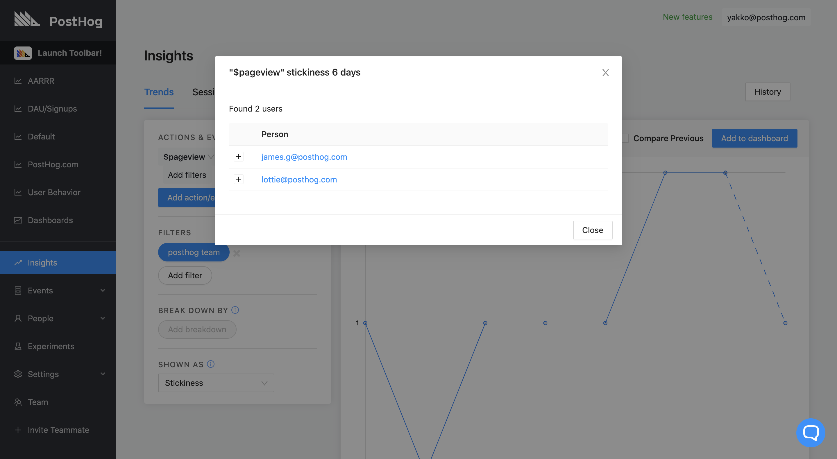Click the Invite Teammate plus icon
This screenshot has width=837, height=459.
18,430
